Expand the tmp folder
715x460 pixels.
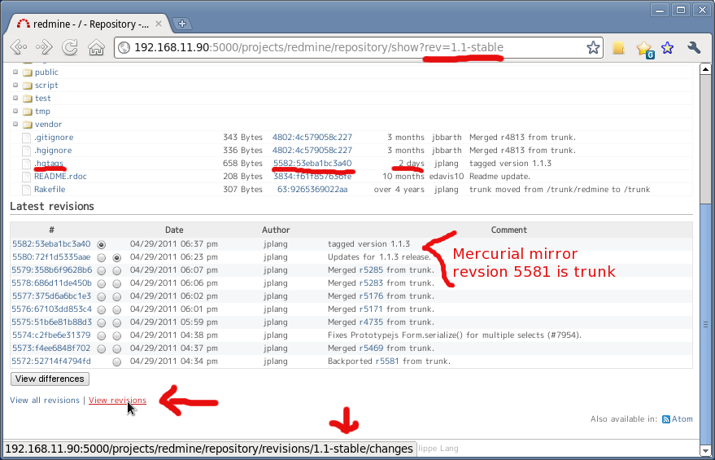(15, 111)
